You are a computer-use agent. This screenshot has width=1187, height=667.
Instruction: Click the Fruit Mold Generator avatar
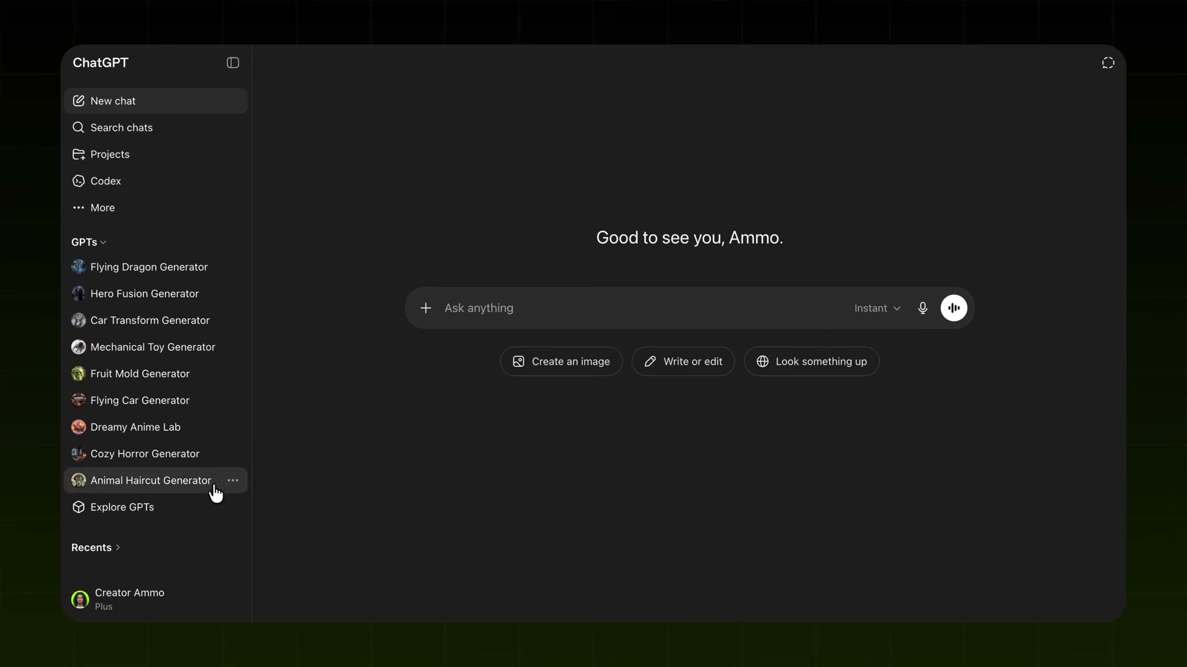[x=79, y=374]
